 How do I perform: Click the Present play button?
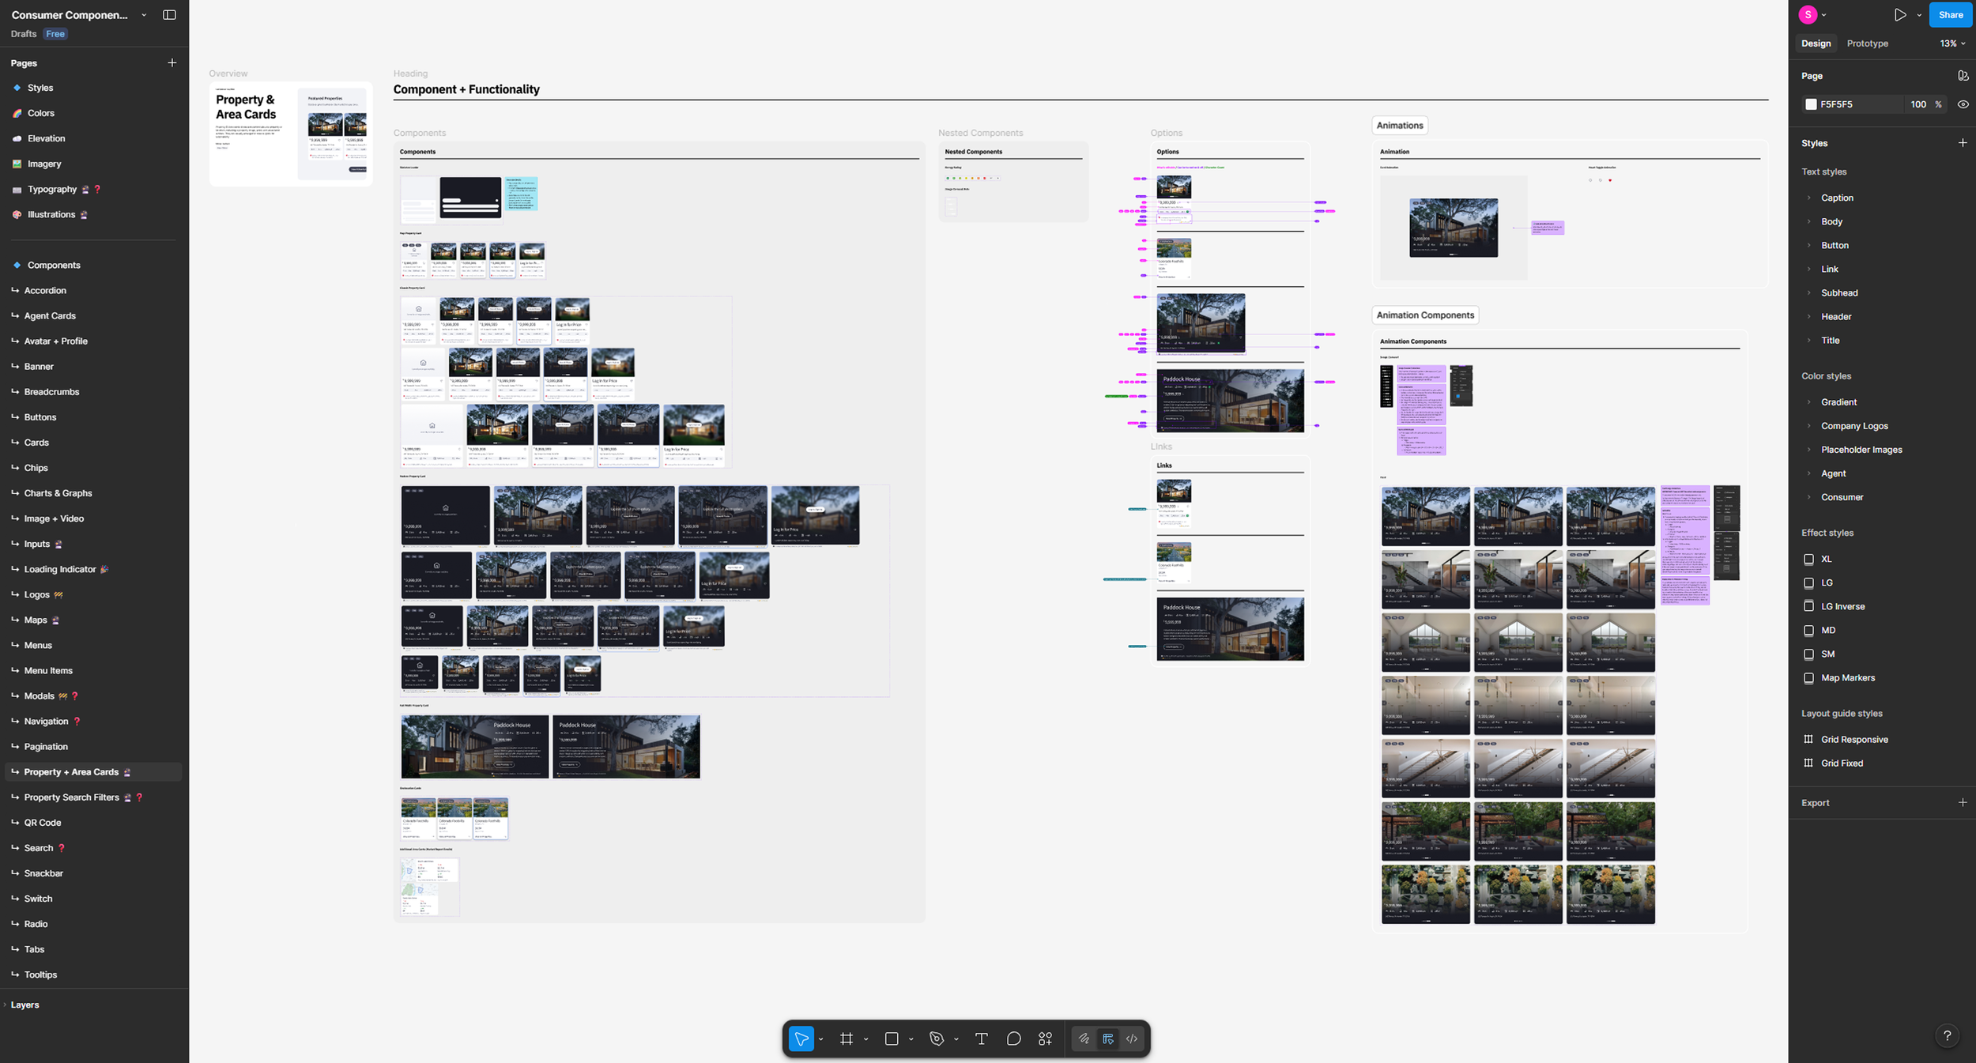[1900, 15]
